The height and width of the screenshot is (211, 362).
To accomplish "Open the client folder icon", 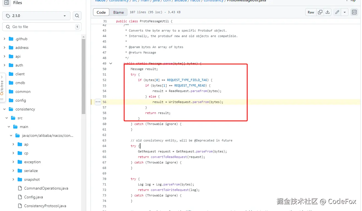I will [x=11, y=74].
